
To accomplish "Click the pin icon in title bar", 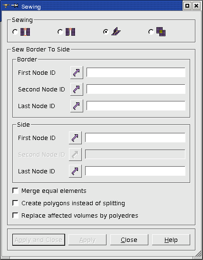I will click(x=15, y=6).
